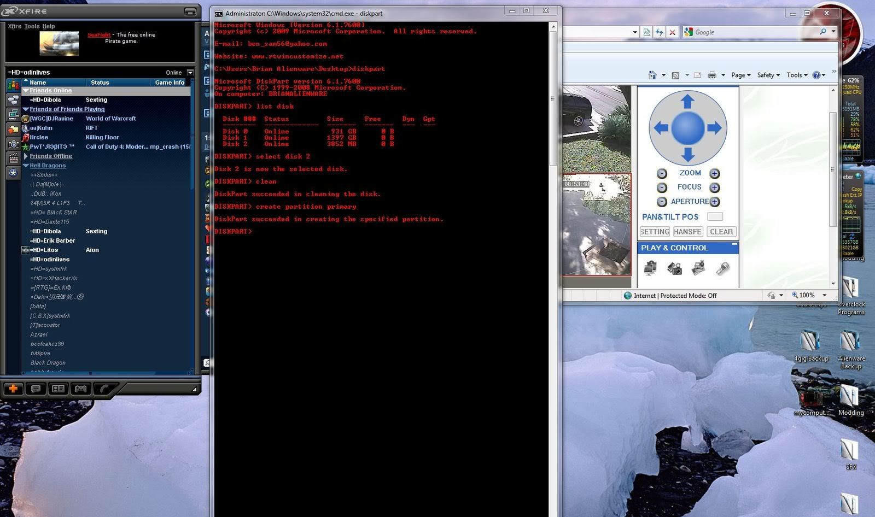The width and height of the screenshot is (875, 517).
Task: Open the Home button dropdown arrow
Action: pyautogui.click(x=663, y=75)
